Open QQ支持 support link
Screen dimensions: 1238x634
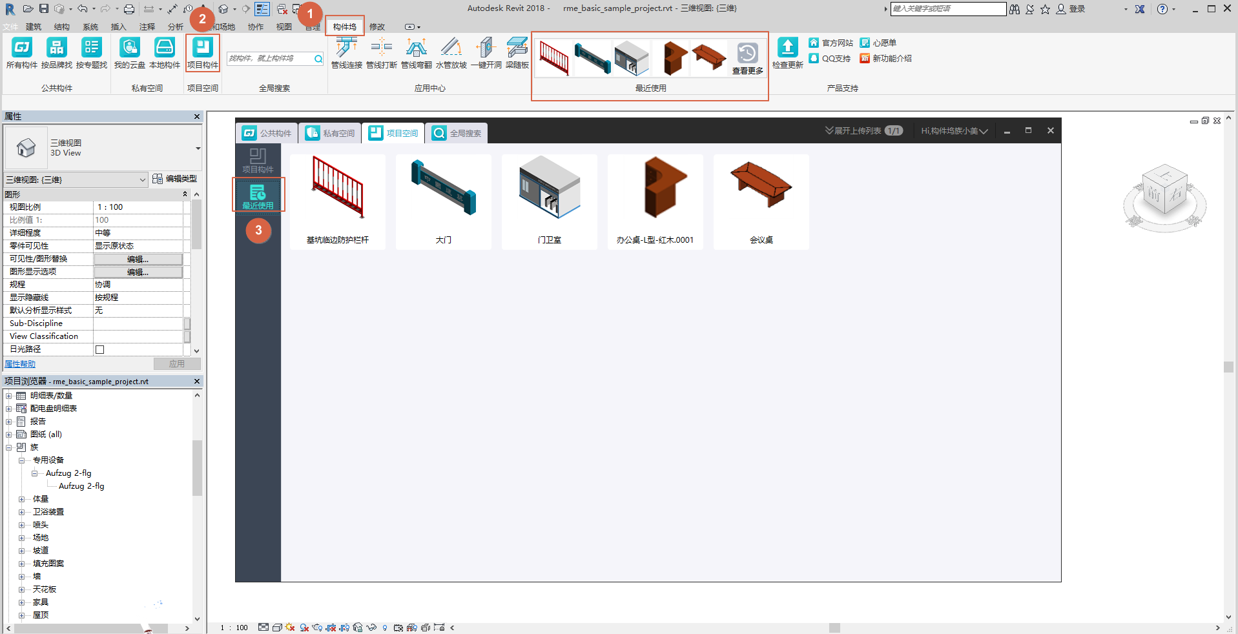pyautogui.click(x=830, y=58)
